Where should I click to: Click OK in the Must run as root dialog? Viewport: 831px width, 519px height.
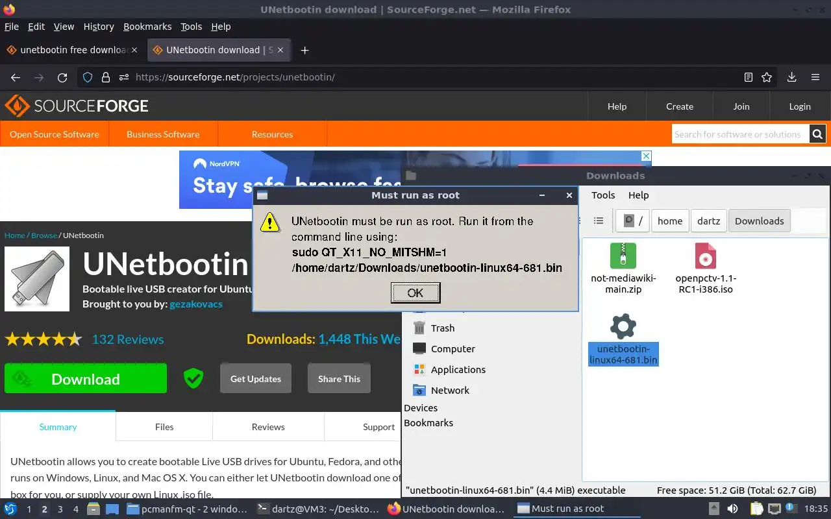point(415,293)
